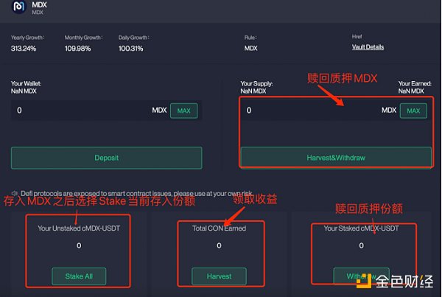Click the Harvest&Withdraw button
Screen dimensions: 442x297
[x=336, y=158]
